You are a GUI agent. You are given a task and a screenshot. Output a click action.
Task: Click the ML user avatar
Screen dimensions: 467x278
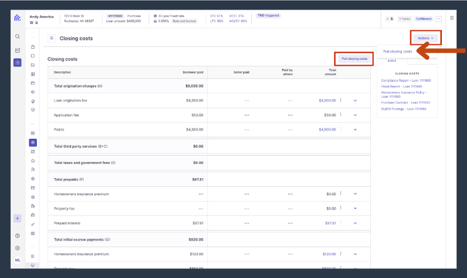point(18,260)
